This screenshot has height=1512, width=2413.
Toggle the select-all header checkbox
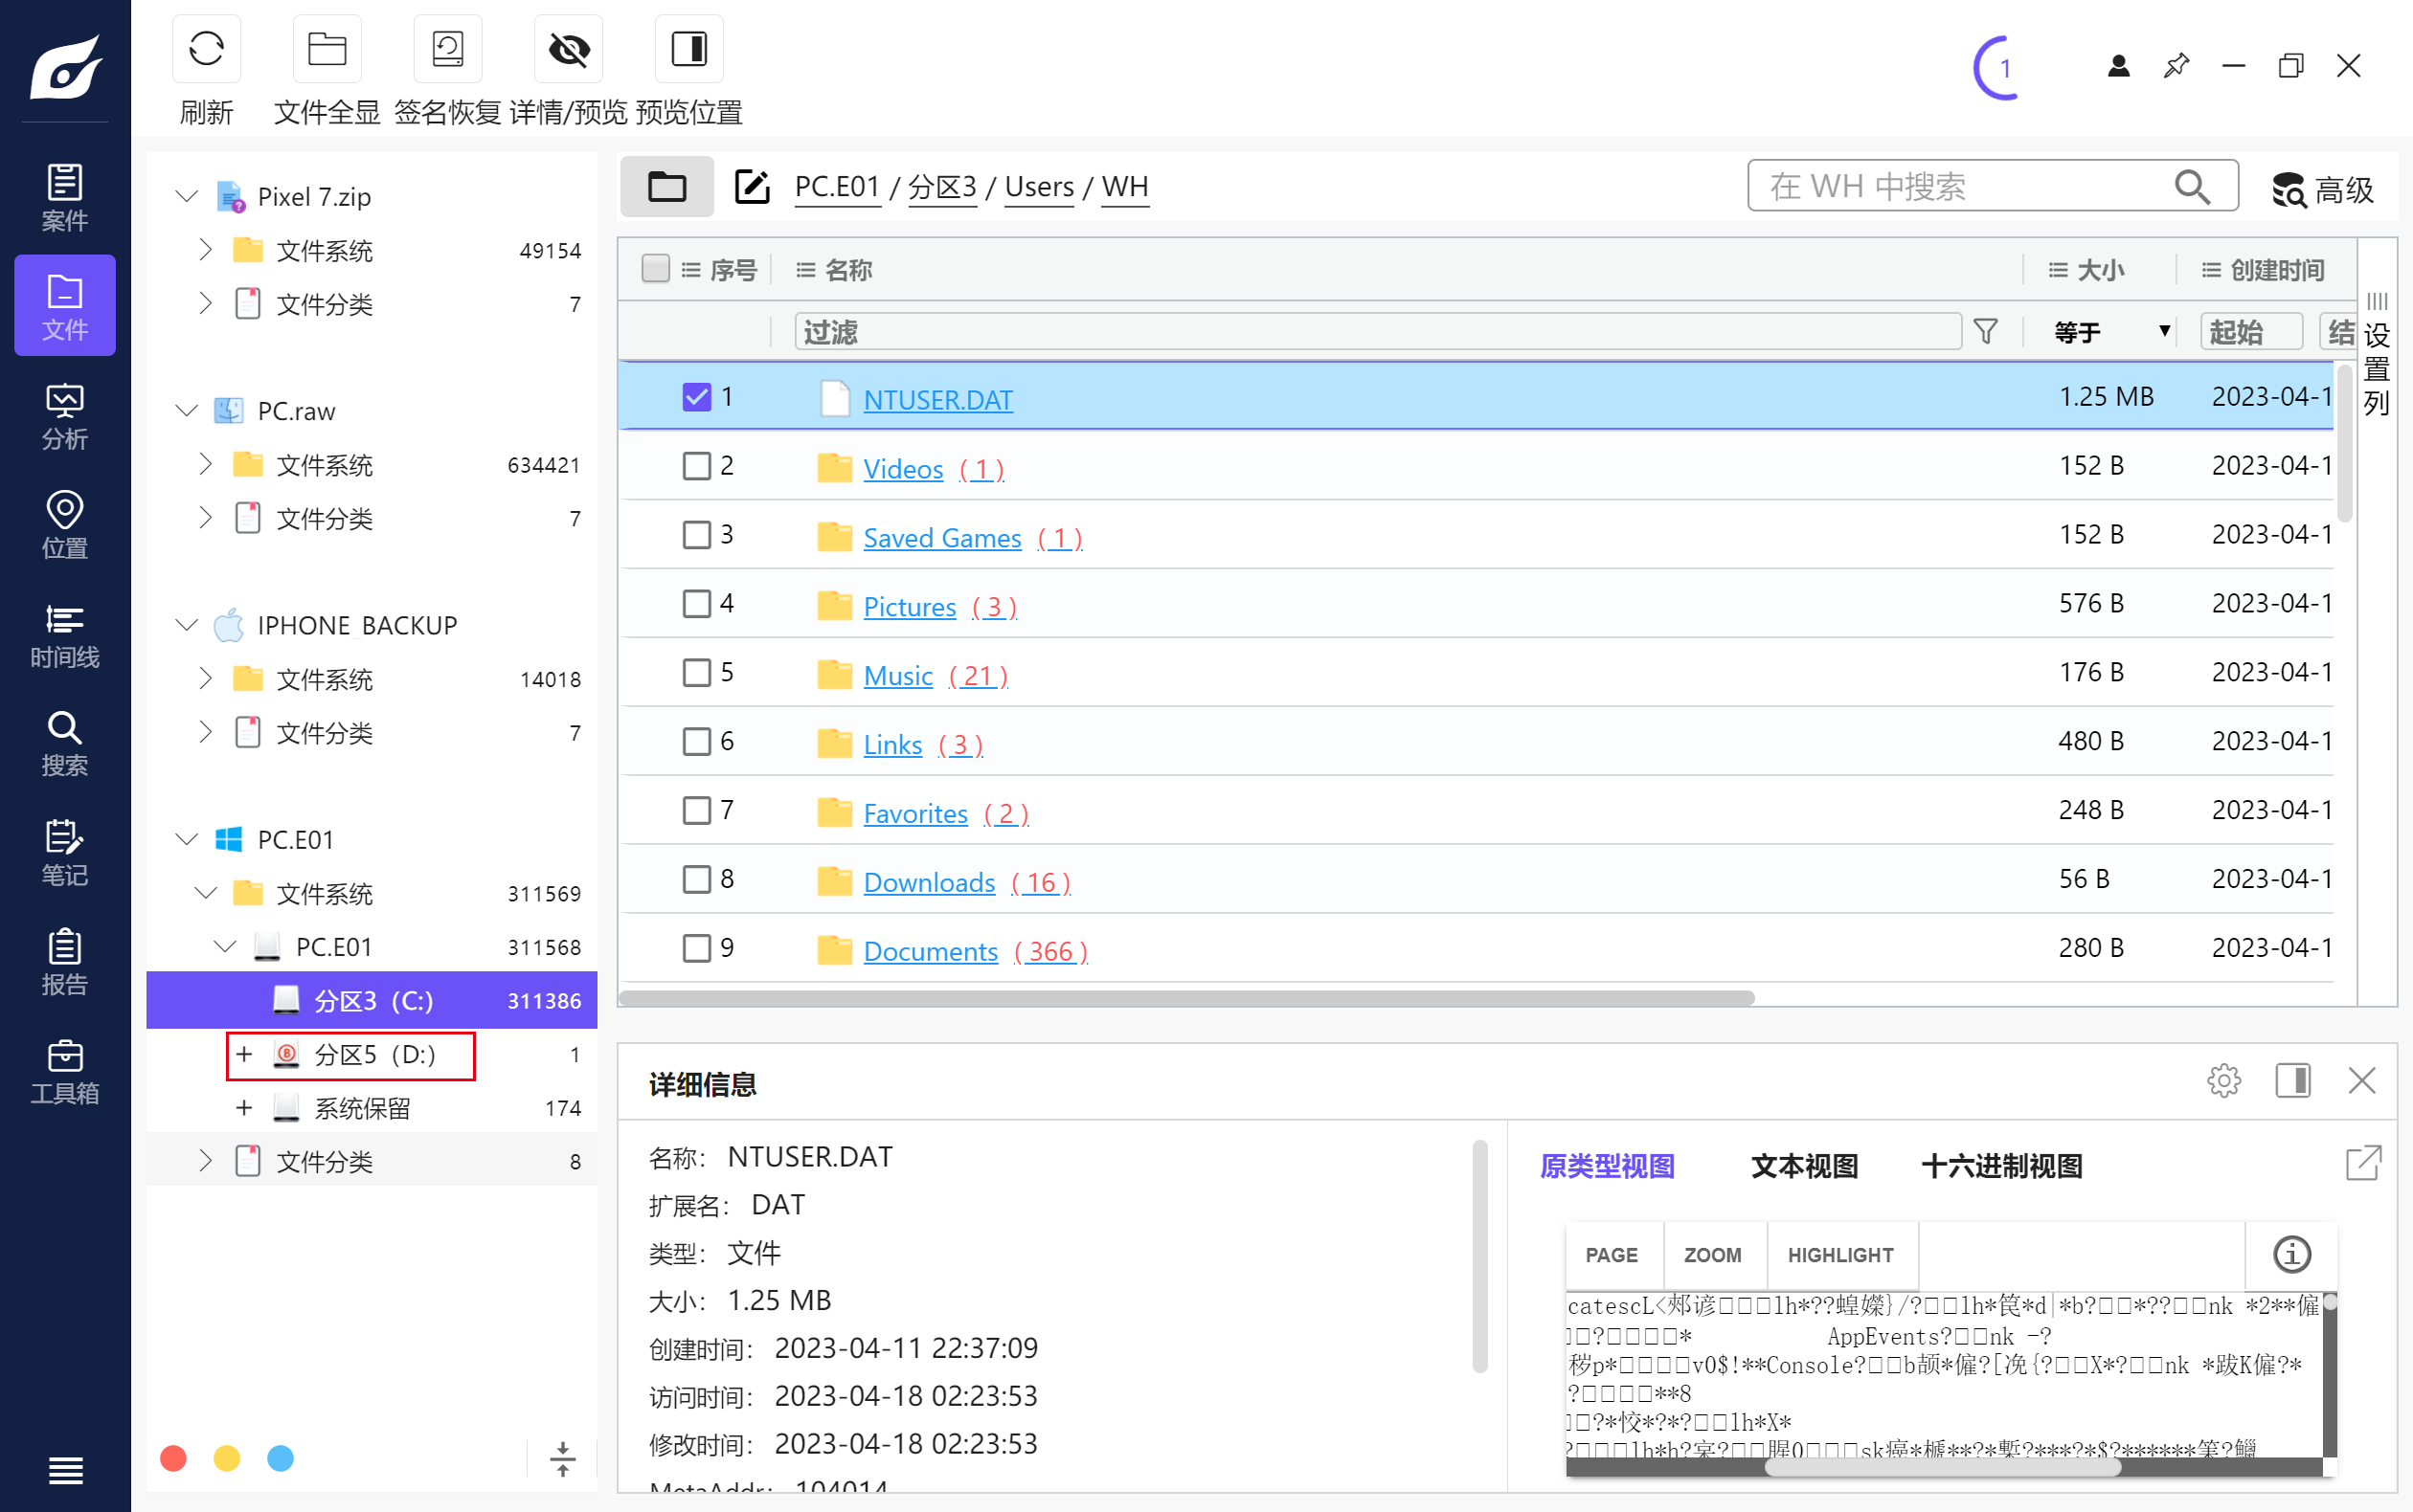coord(655,268)
